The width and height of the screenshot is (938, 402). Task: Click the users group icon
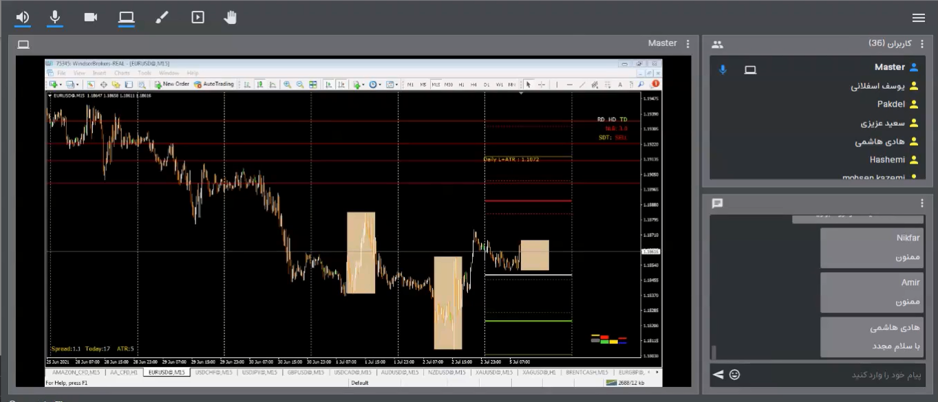pyautogui.click(x=717, y=45)
